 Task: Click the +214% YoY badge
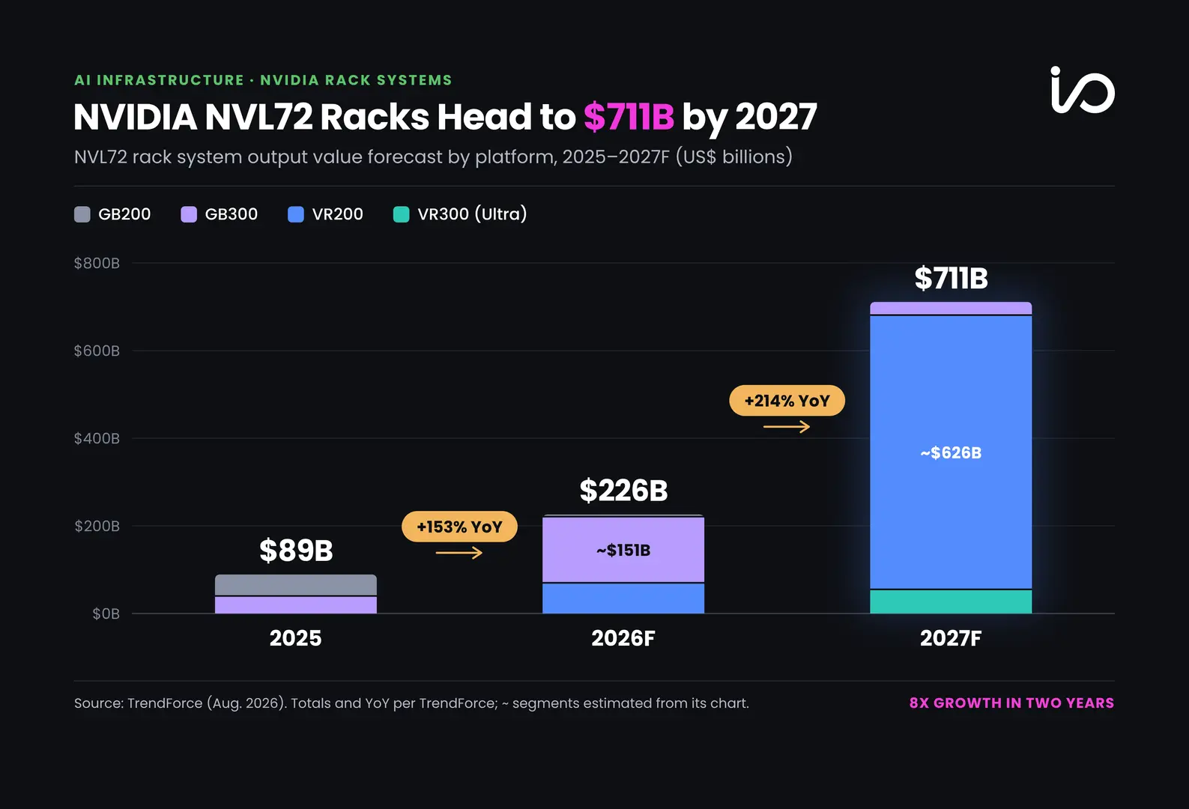(787, 401)
